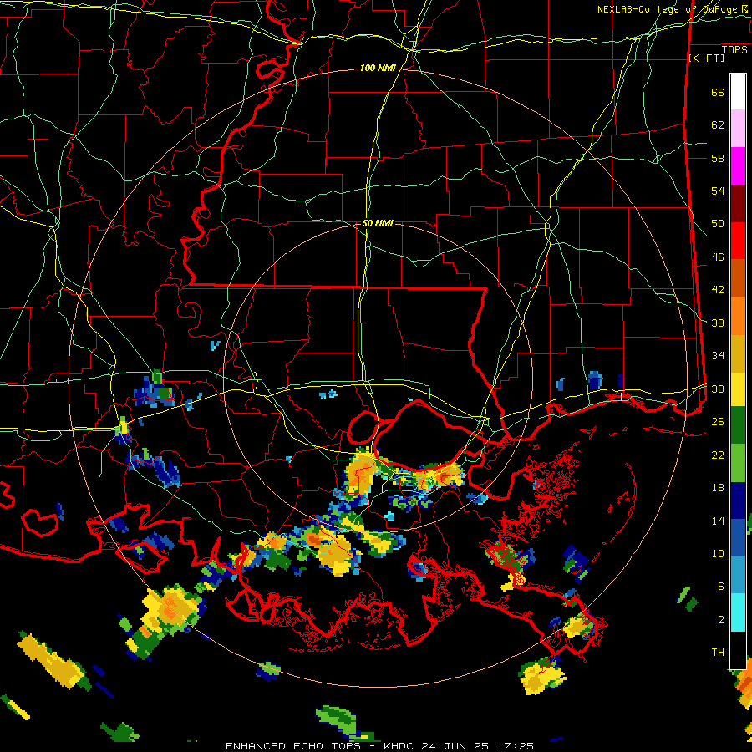Click the 66 label on the tops scale

(x=718, y=92)
